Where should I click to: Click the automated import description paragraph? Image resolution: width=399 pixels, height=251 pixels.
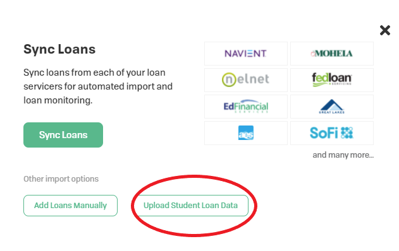tap(98, 86)
